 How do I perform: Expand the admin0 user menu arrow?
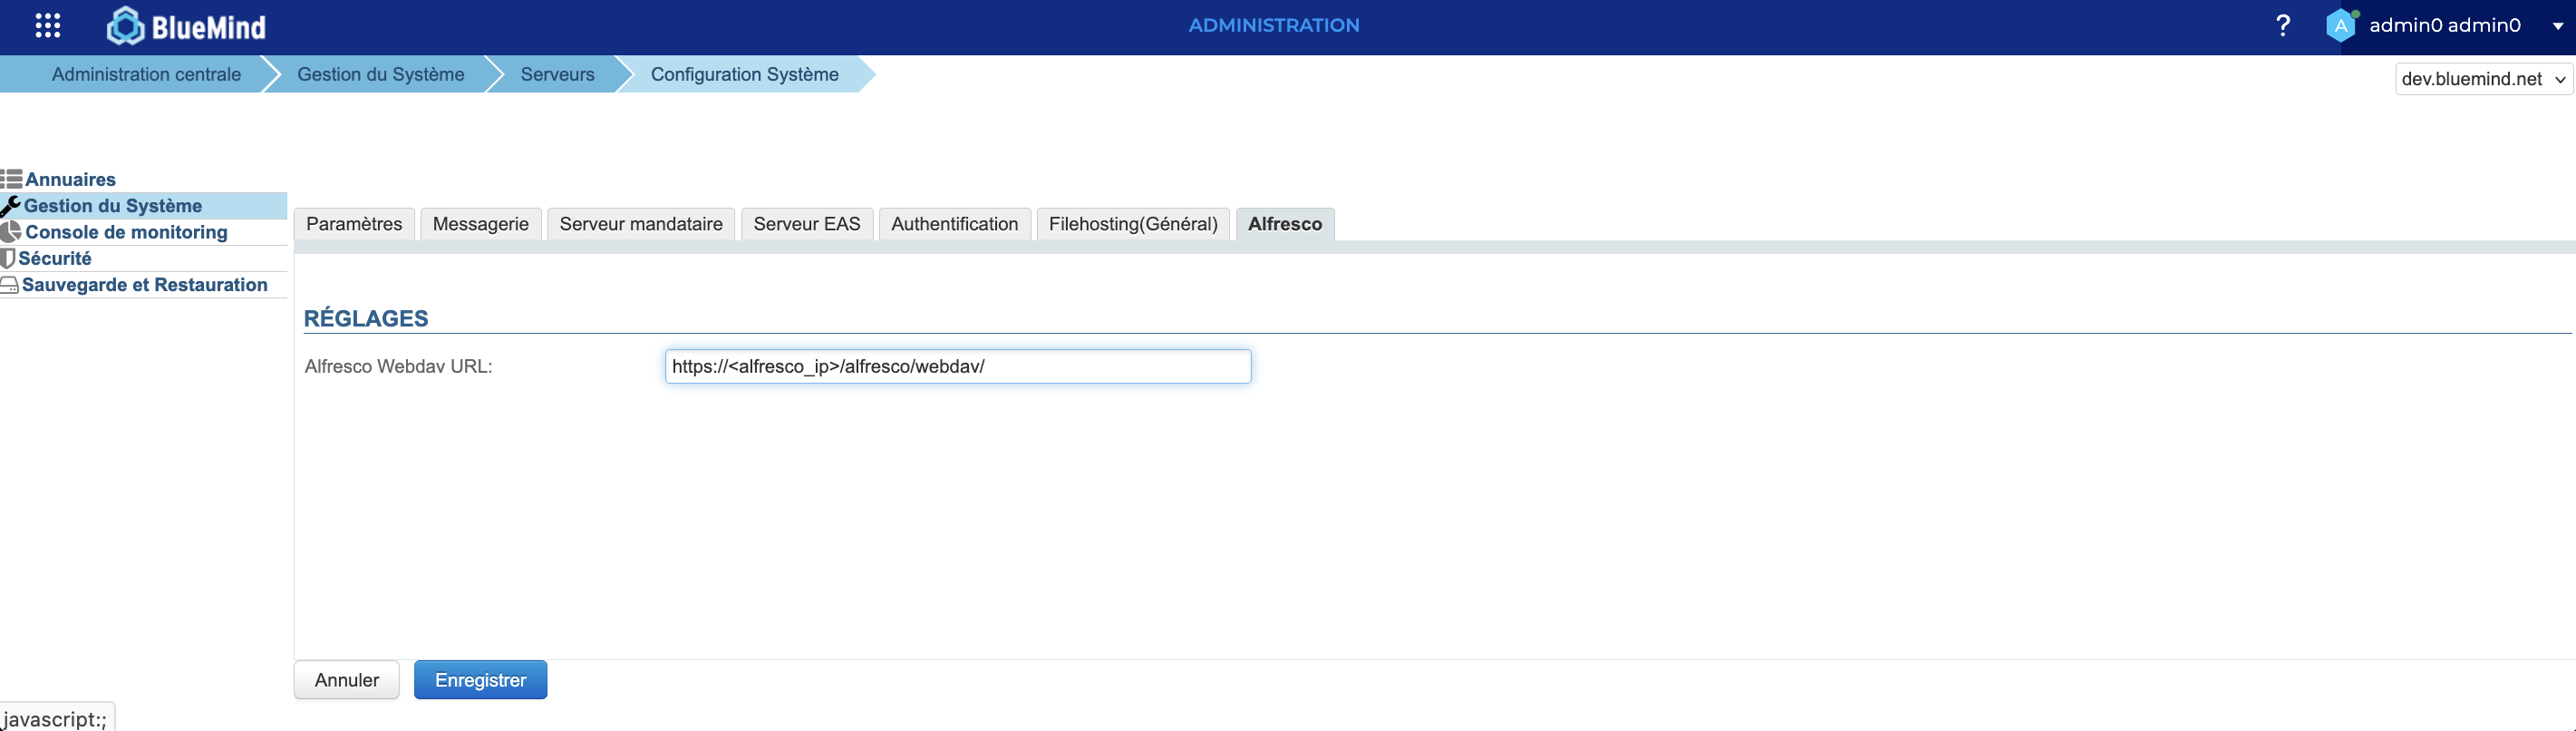(2557, 27)
